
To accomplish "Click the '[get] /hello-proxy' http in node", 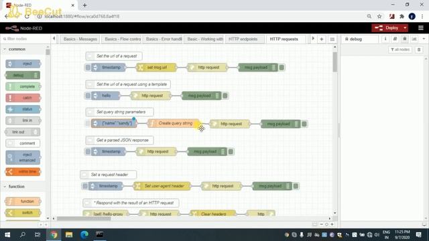I will pyautogui.click(x=106, y=214).
